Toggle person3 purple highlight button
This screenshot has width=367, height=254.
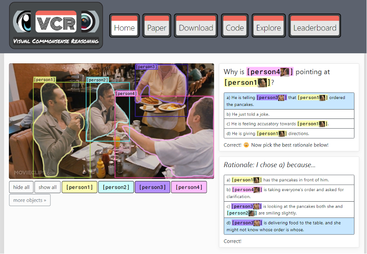(152, 187)
